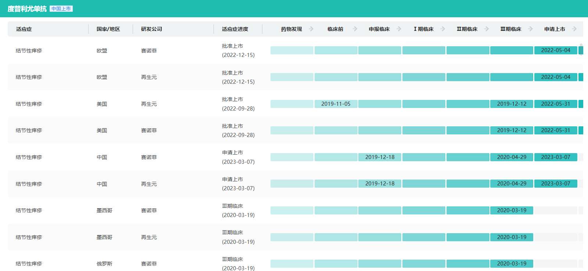Click 2022-05-04 cell in 欧盟 赛诺菲 row
Image resolution: width=588 pixels, height=271 pixels.
point(555,50)
